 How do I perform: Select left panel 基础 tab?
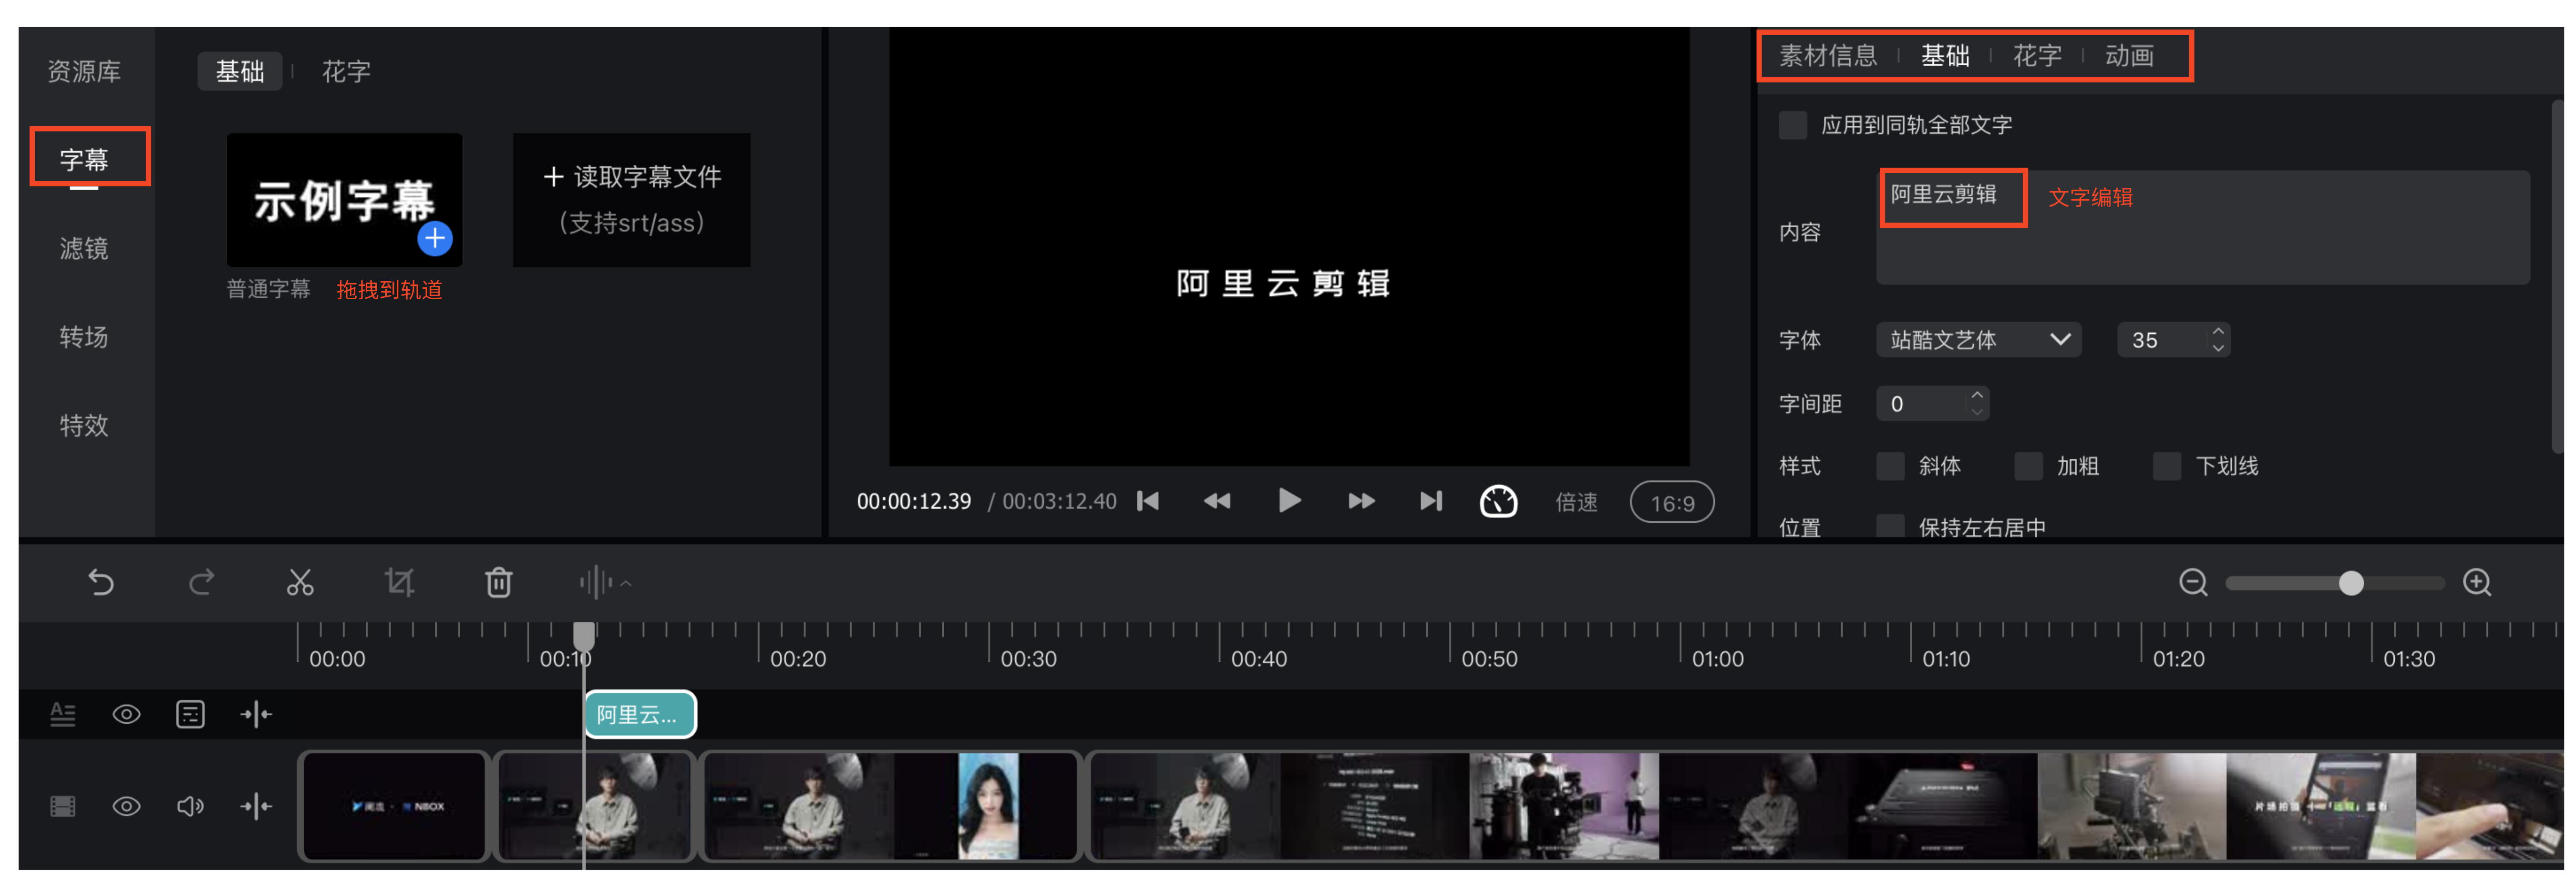click(x=240, y=71)
